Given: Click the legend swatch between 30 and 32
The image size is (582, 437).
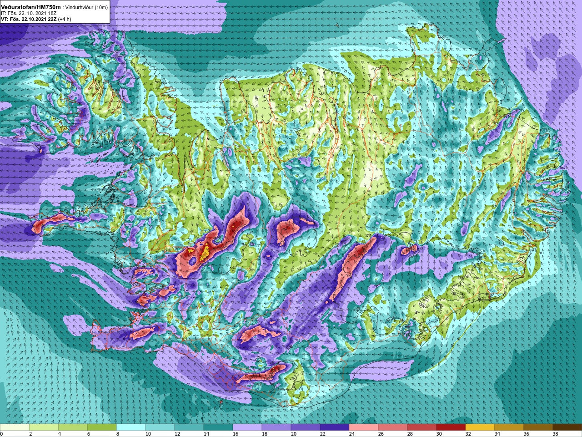Looking at the screenshot, I should pos(451,427).
